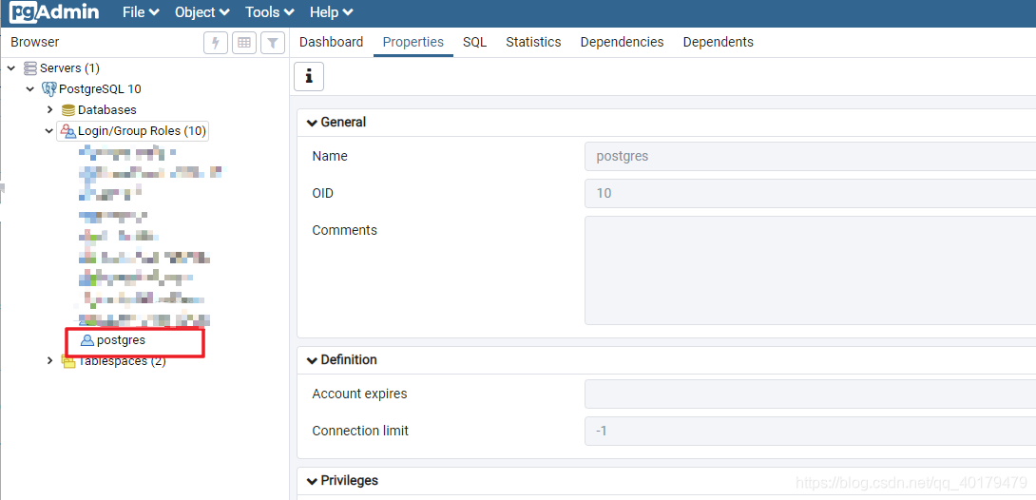Image resolution: width=1036 pixels, height=500 pixels.
Task: Select Databases label in tree
Action: pos(107,109)
